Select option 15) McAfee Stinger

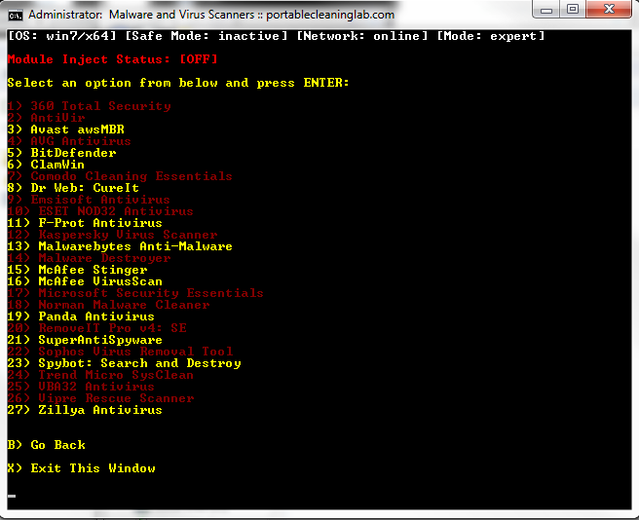click(x=77, y=270)
